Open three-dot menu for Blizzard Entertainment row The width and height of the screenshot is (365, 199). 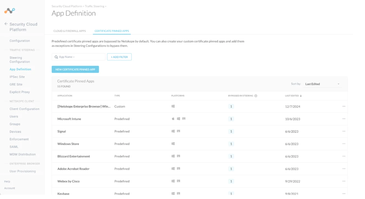pyautogui.click(x=344, y=156)
